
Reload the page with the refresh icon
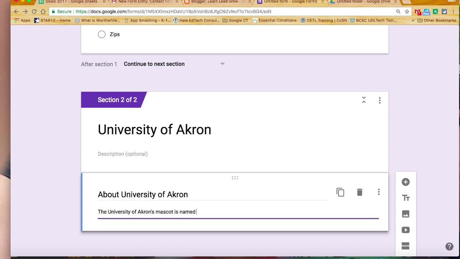34,12
